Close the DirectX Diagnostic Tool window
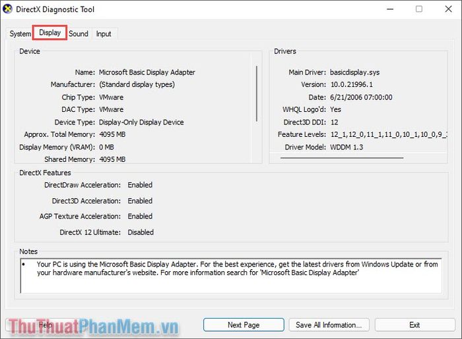 click(448, 9)
